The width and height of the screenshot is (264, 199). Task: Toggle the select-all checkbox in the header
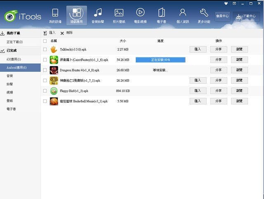tap(45, 41)
